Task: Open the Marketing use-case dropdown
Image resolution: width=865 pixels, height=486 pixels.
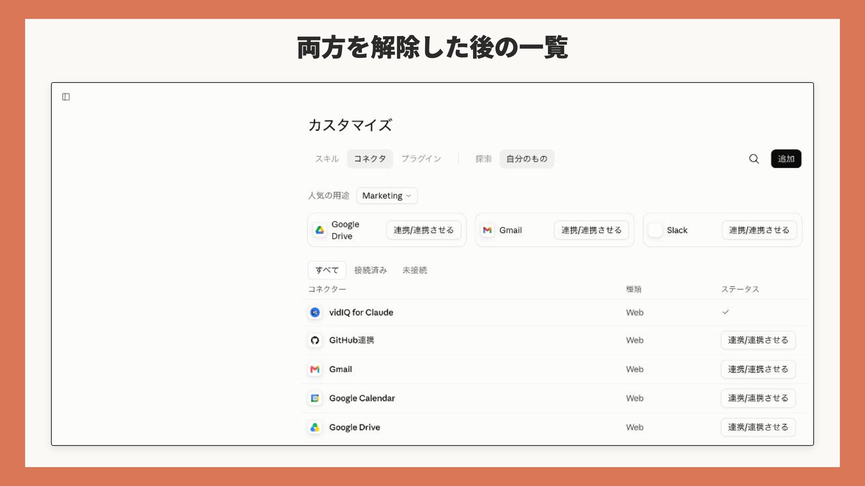Action: (x=387, y=196)
